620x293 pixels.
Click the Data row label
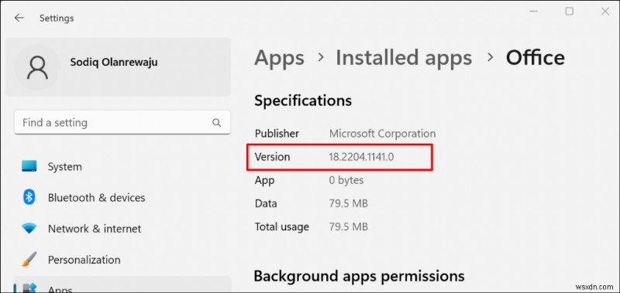tap(266, 203)
